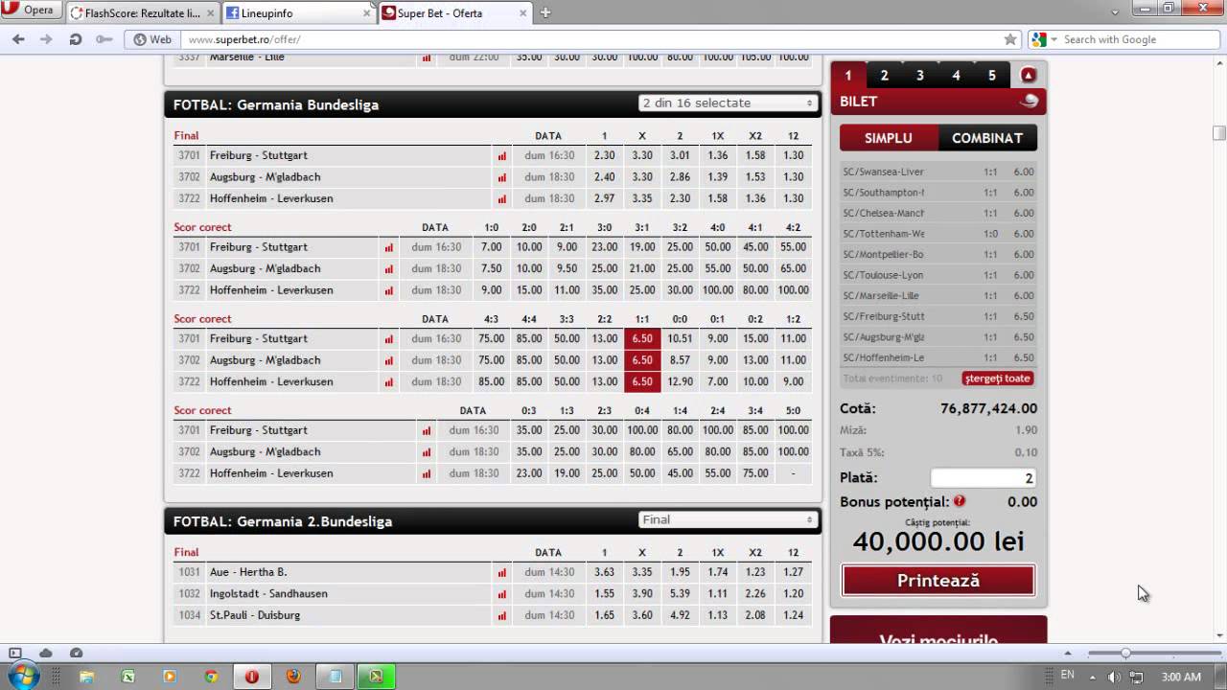Click the password wand key icon
Viewport: 1227px width, 690px height.
(104, 39)
